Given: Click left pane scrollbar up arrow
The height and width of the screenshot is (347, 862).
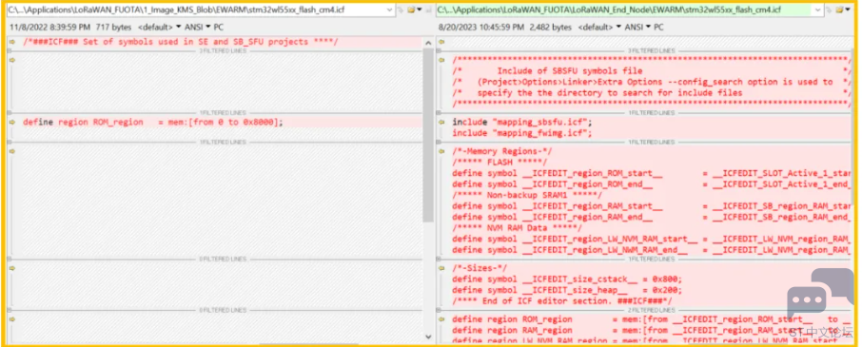Looking at the screenshot, I should pos(428,42).
